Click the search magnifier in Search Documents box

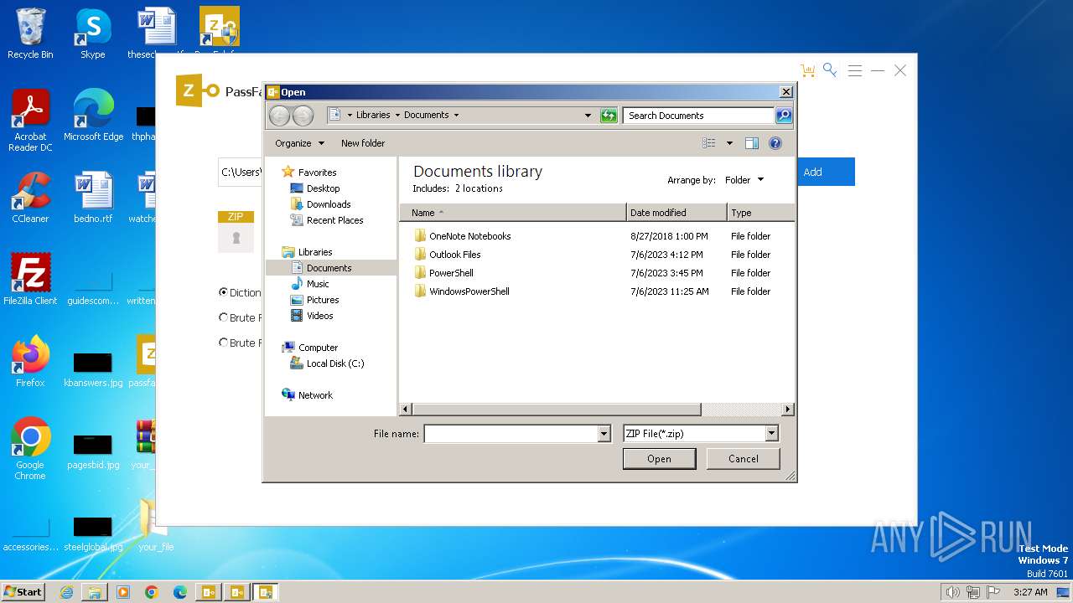(784, 116)
